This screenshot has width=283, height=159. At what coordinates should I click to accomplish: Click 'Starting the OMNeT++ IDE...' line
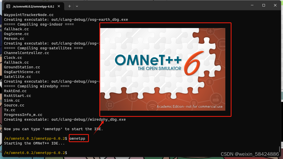tap(34, 143)
